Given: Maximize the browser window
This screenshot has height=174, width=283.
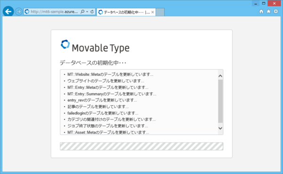Looking at the screenshot, I should click(264, 3).
